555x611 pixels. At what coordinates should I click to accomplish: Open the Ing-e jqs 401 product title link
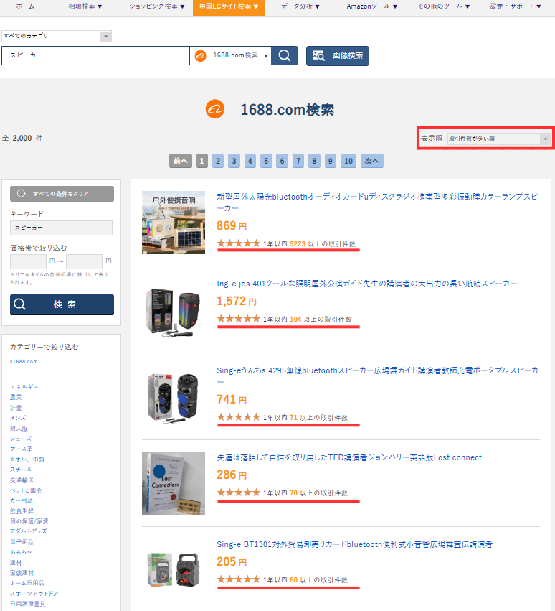tap(366, 284)
